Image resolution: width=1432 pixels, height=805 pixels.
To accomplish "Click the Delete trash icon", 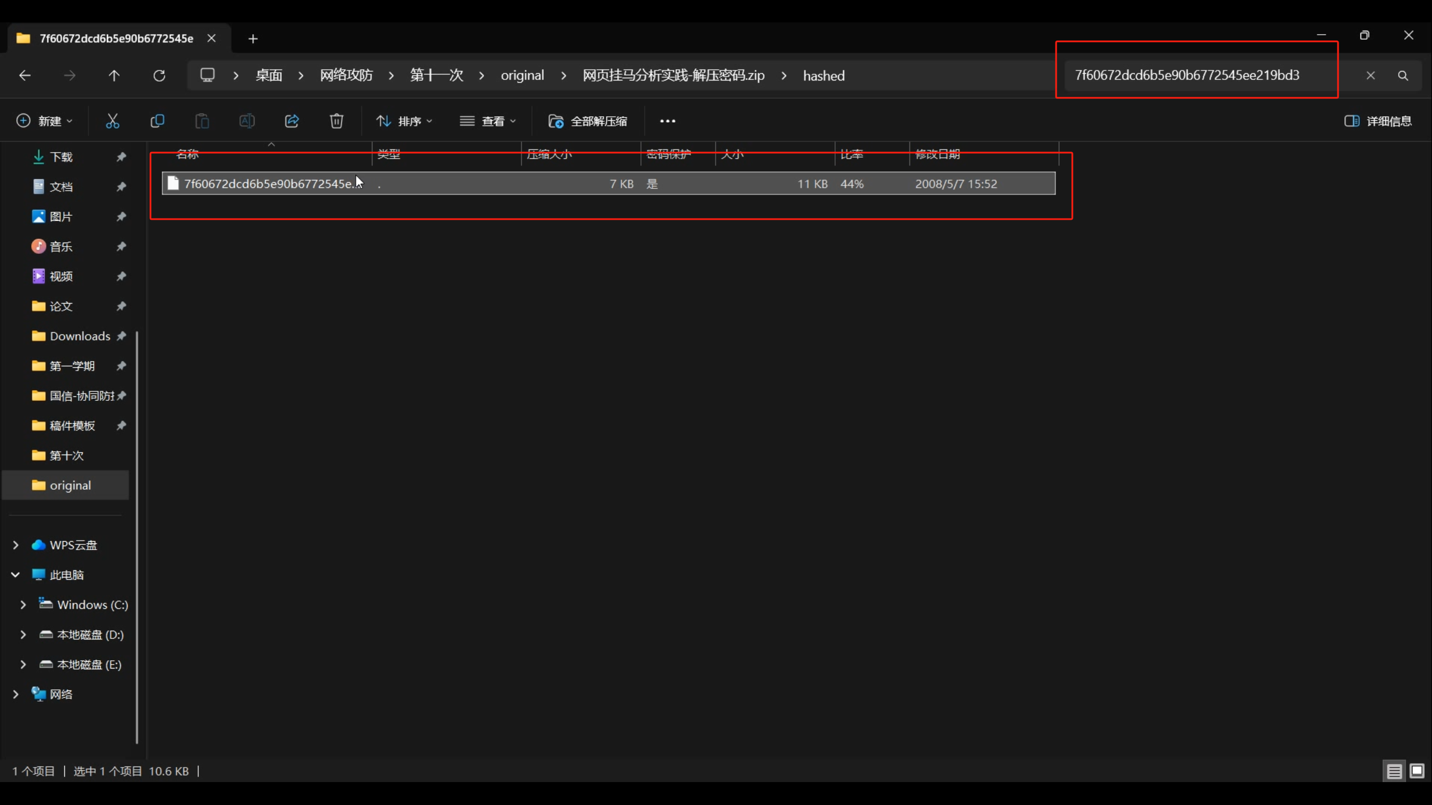I will (336, 121).
